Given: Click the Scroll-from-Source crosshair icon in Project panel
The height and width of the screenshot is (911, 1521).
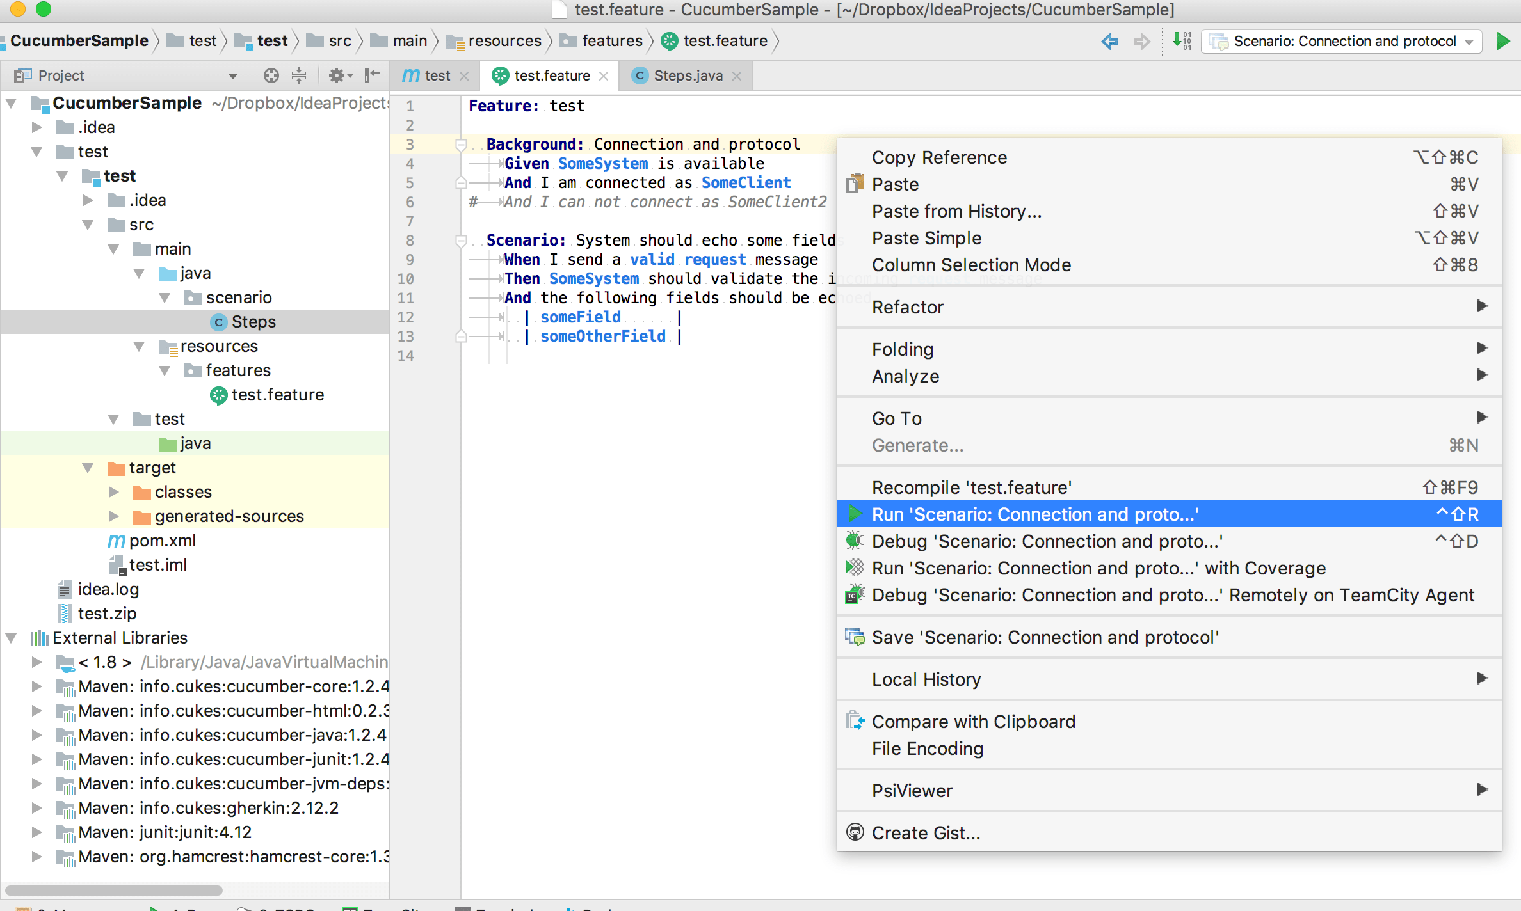Looking at the screenshot, I should pos(271,75).
